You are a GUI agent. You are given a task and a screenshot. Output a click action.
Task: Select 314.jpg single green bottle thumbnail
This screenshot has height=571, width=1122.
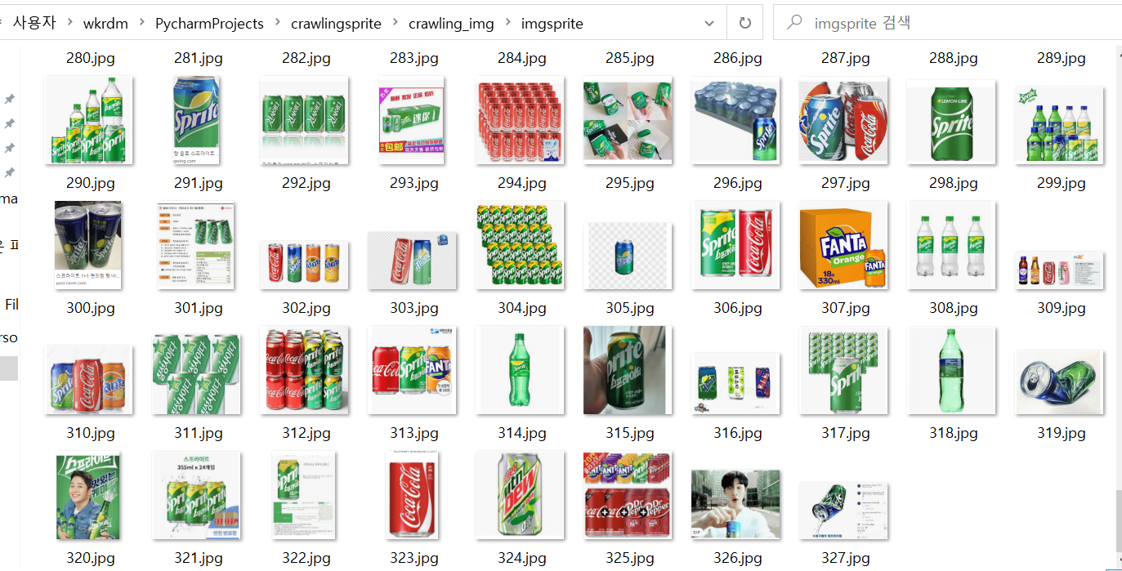pos(519,369)
